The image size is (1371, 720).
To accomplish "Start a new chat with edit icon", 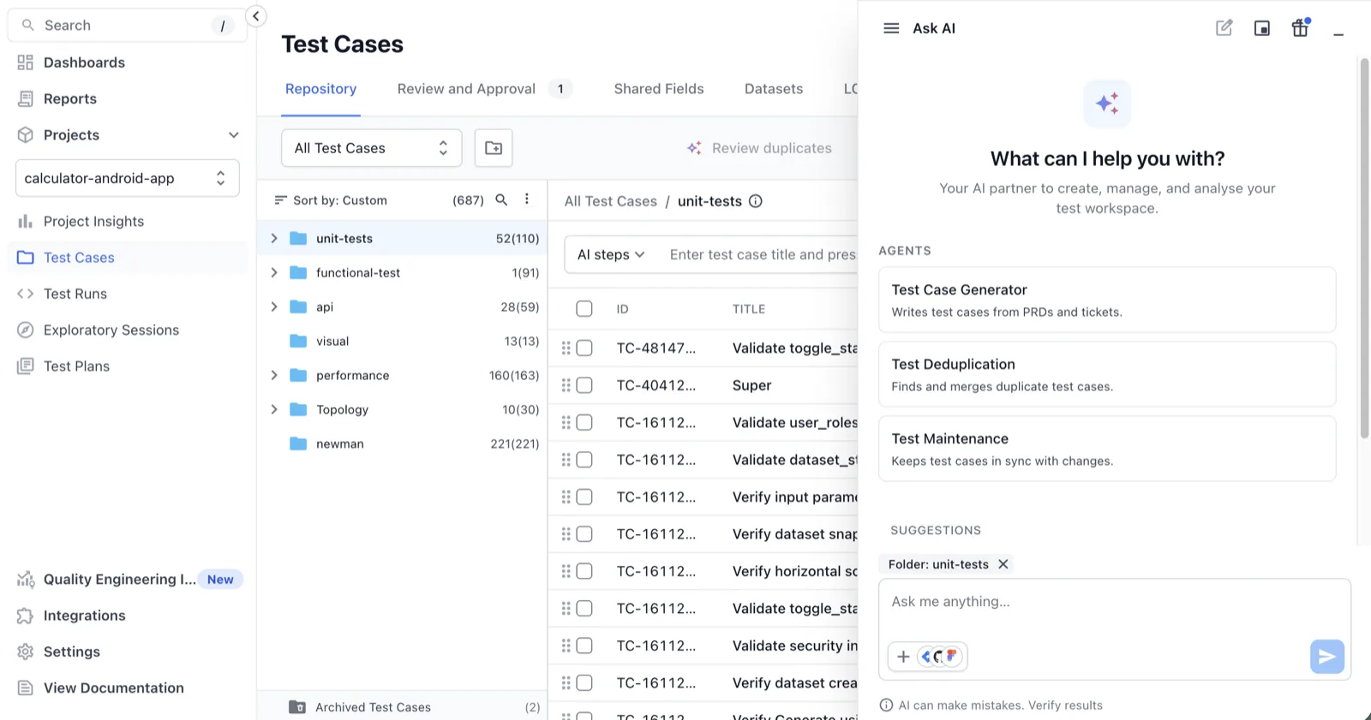I will [1224, 28].
